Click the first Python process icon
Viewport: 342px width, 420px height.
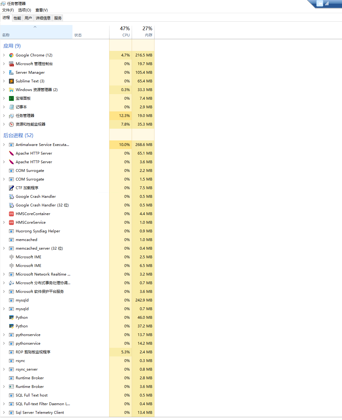[x=11, y=318]
